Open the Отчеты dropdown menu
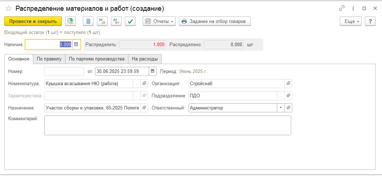This screenshot has width=382, height=176. click(x=159, y=21)
